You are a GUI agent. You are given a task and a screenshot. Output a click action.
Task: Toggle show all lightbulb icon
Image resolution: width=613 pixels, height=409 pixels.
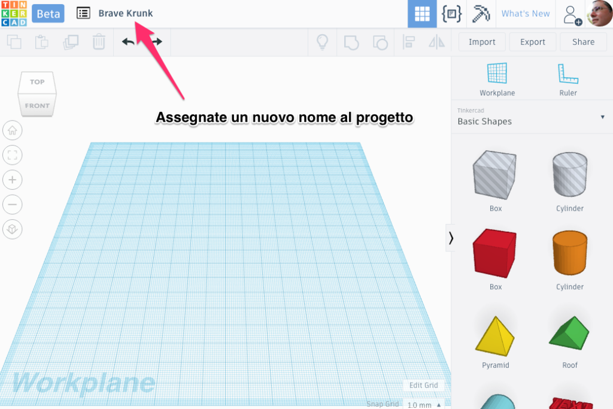tap(322, 42)
